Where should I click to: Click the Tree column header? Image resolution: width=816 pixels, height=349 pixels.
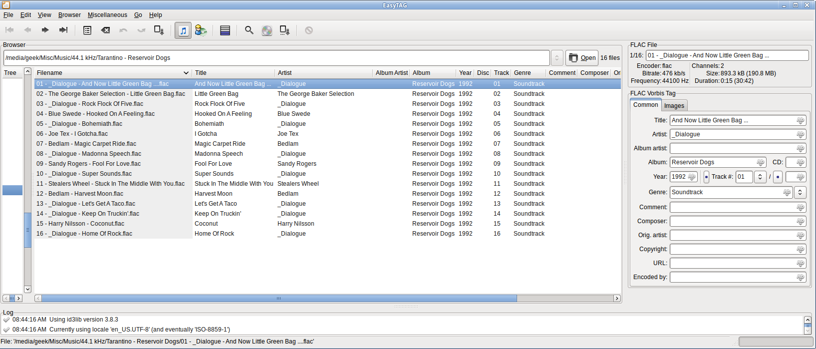(x=12, y=73)
